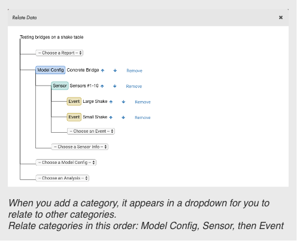Click up arrow beside Sensors #1-10
This screenshot has height=241, width=297.
pyautogui.click(x=102, y=86)
